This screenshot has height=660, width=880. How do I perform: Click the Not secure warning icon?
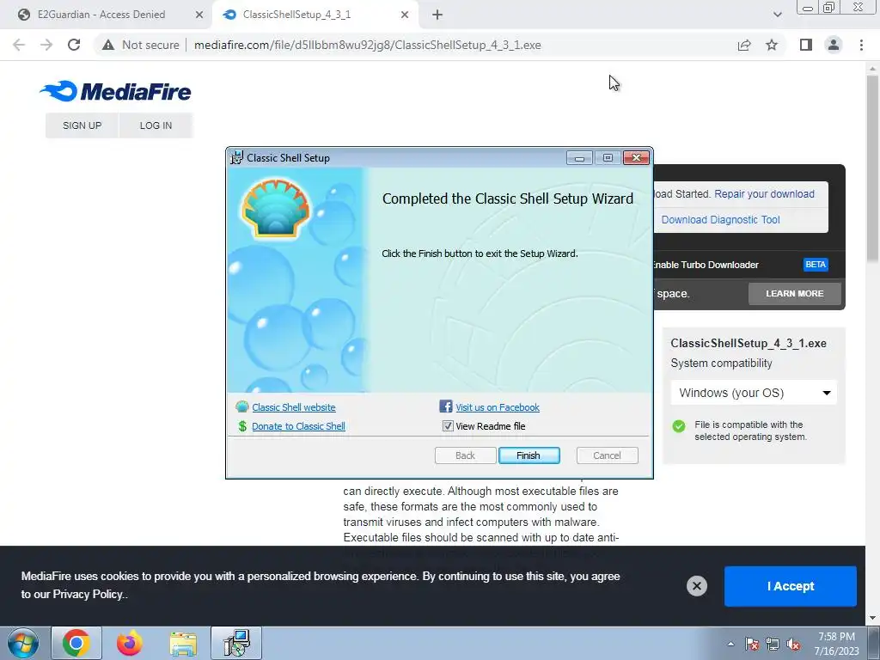tap(108, 45)
